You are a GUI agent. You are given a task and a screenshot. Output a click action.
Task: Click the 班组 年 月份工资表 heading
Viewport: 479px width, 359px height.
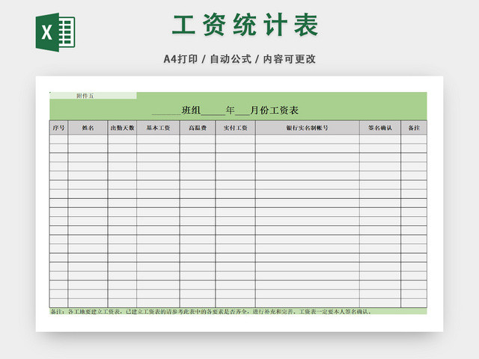click(225, 110)
